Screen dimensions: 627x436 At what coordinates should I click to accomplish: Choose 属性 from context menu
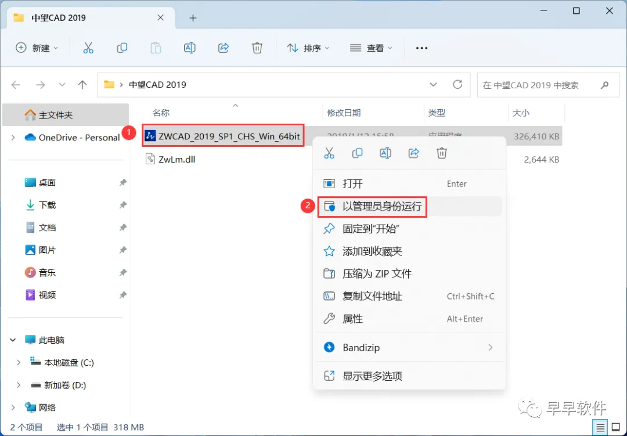(x=409, y=319)
